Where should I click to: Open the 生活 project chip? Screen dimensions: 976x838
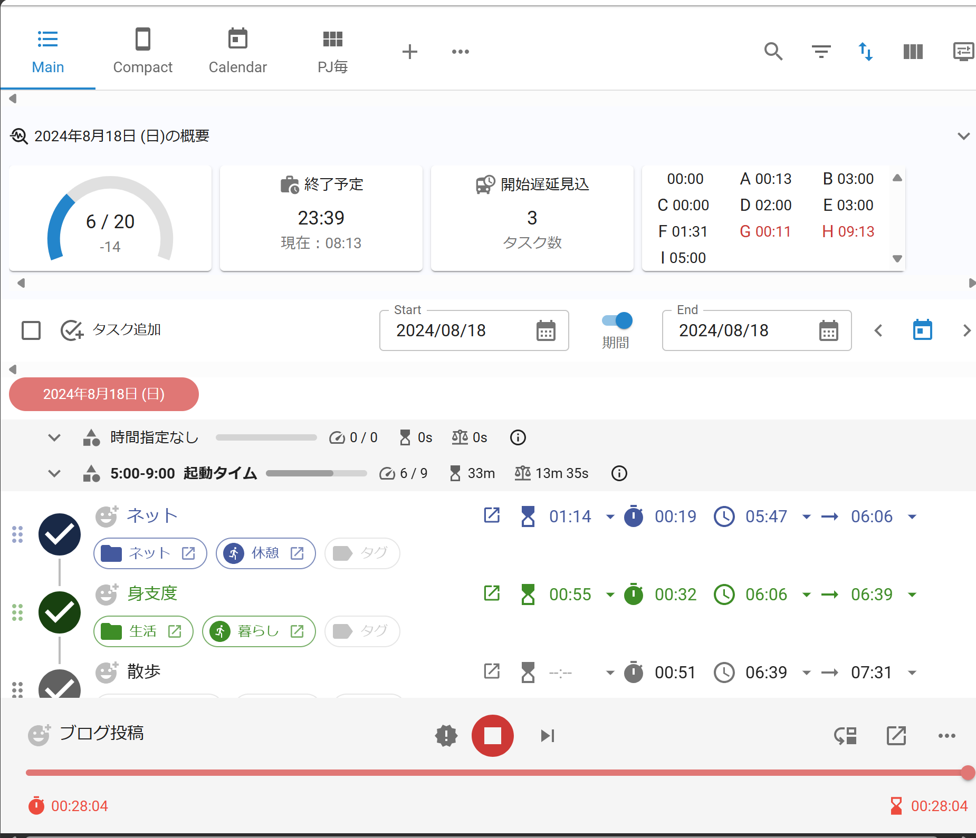[x=143, y=631]
